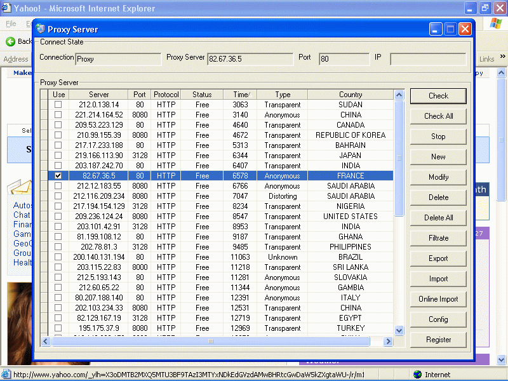
Task: Sort the list by Type column header
Action: point(283,94)
